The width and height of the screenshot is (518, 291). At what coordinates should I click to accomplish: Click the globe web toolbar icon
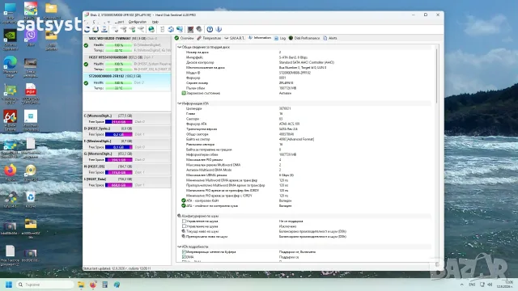[x=151, y=29]
